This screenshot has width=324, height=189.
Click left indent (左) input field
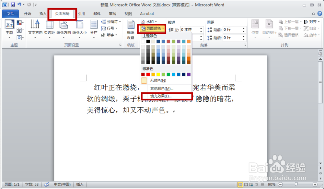pyautogui.click(x=190, y=30)
